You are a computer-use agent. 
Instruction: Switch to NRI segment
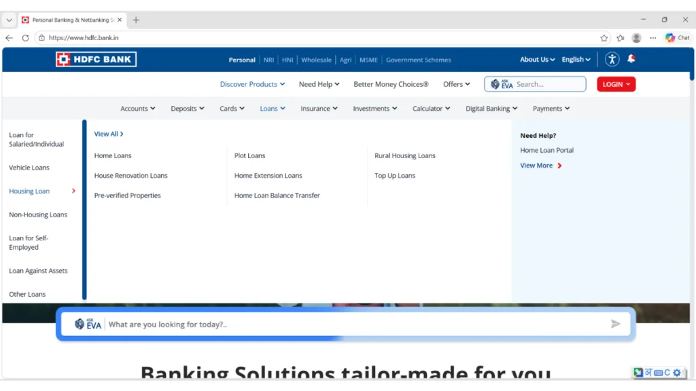(x=268, y=60)
